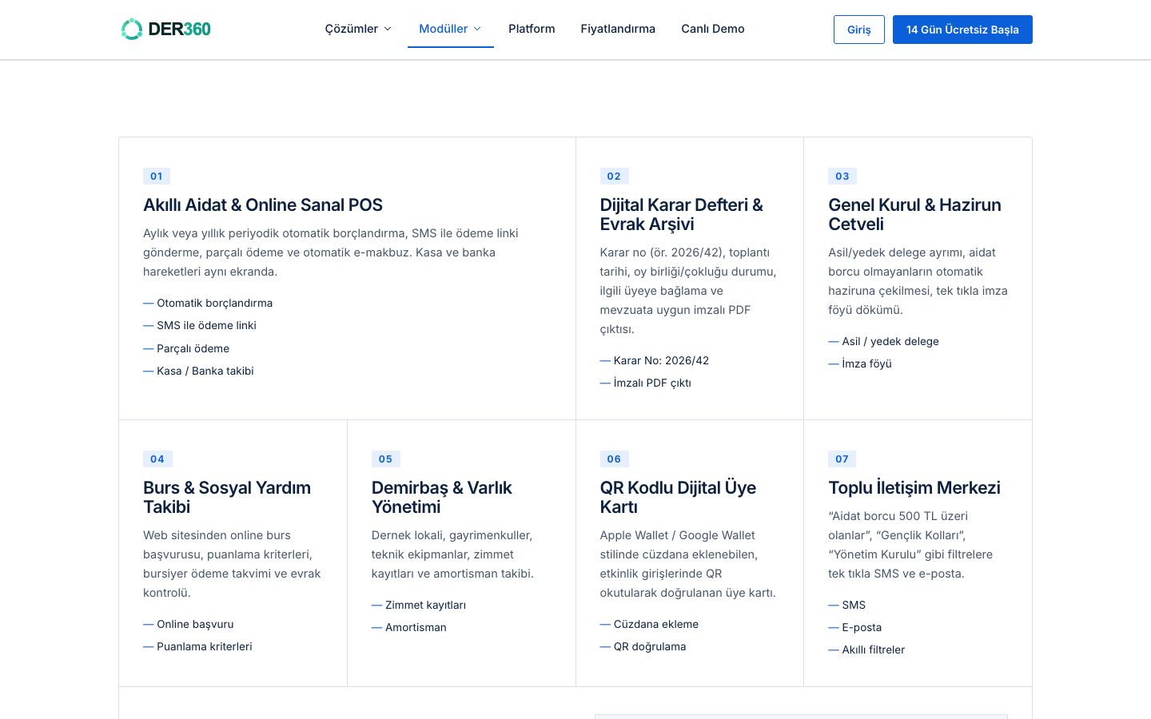This screenshot has width=1151, height=719.
Task: Click the Cüzdana ekleme item
Action: point(649,624)
